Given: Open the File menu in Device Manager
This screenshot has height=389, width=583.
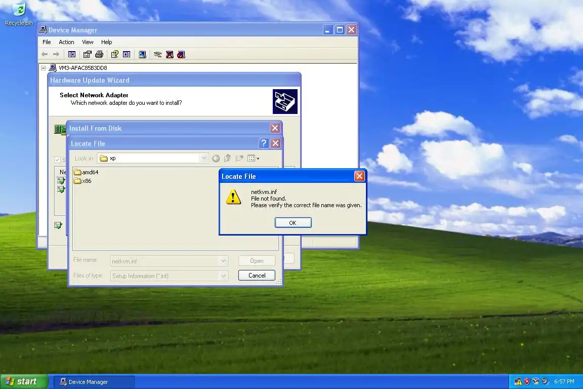Looking at the screenshot, I should [x=47, y=42].
